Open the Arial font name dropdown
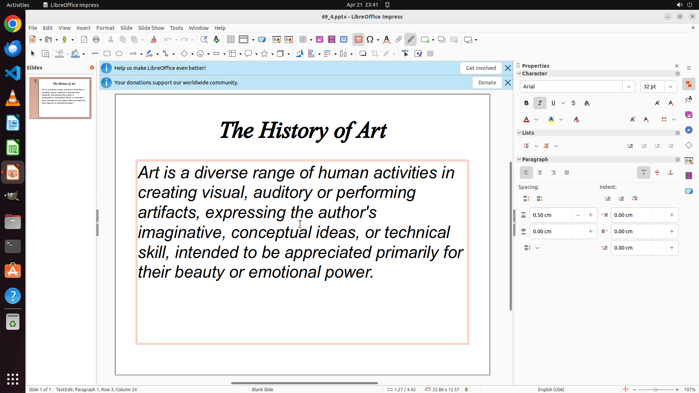The image size is (699, 393). point(629,87)
